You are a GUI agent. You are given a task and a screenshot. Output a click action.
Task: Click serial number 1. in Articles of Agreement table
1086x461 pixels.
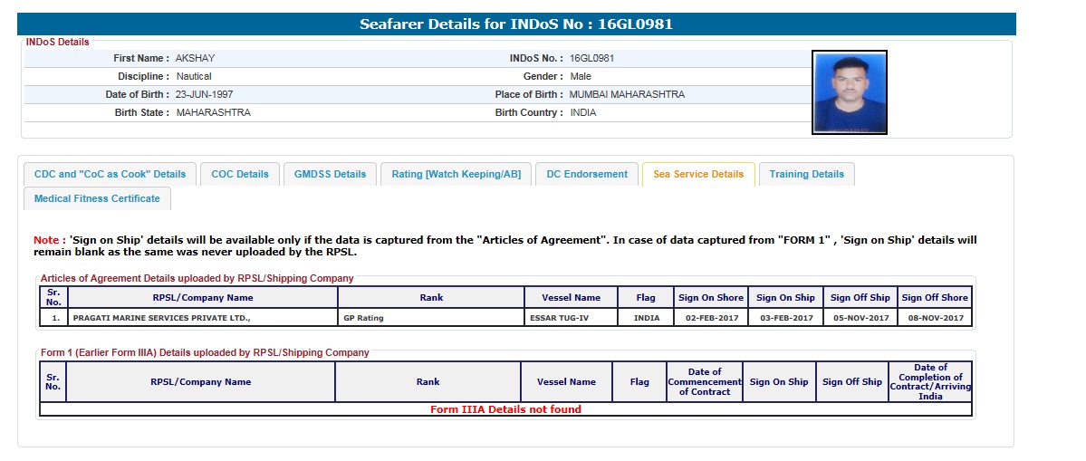click(54, 318)
